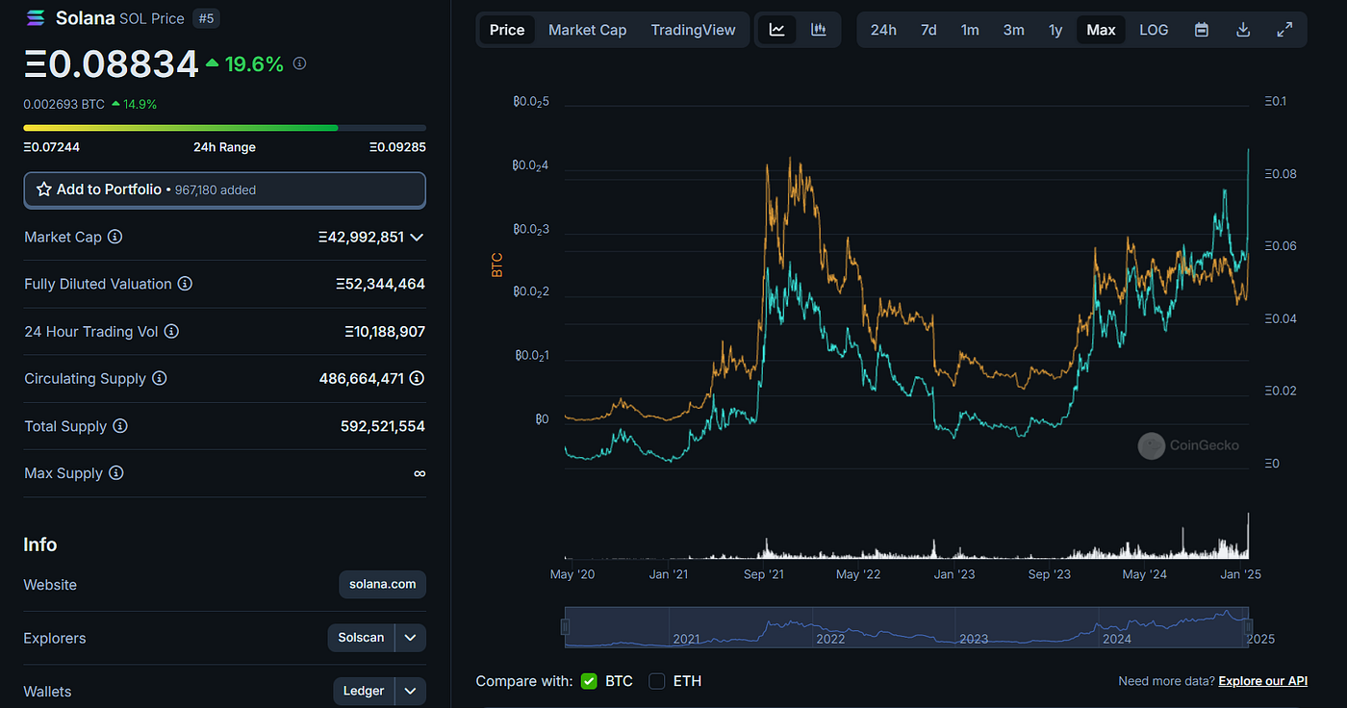Image resolution: width=1347 pixels, height=708 pixels.
Task: Open the calendar date range picker
Action: pos(1202,30)
